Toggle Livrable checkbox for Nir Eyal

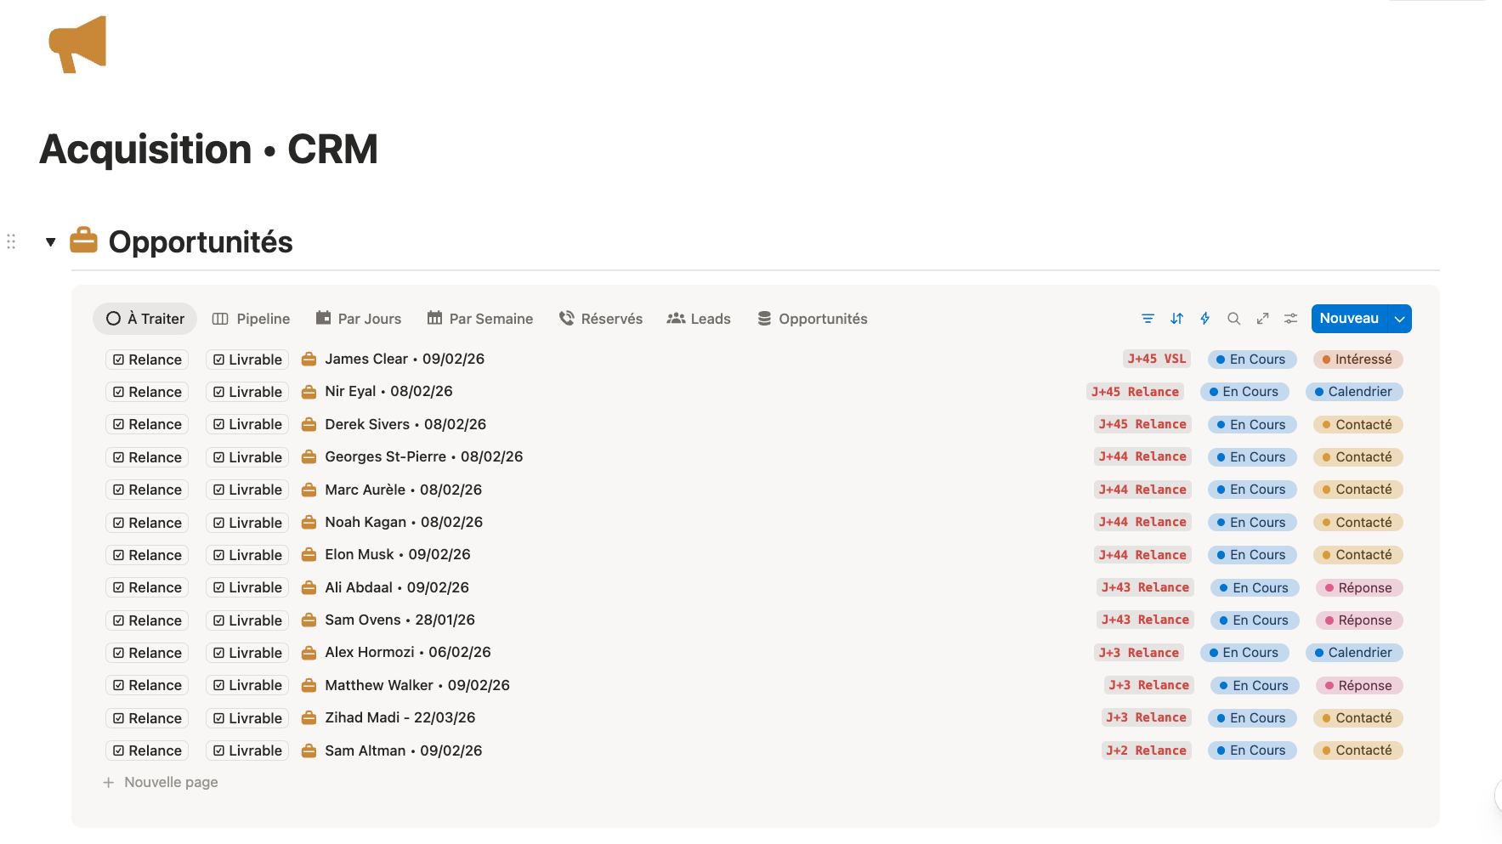[x=219, y=392]
